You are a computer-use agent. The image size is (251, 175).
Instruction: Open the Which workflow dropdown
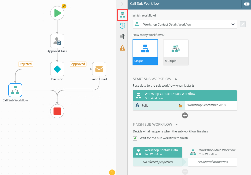185,25
